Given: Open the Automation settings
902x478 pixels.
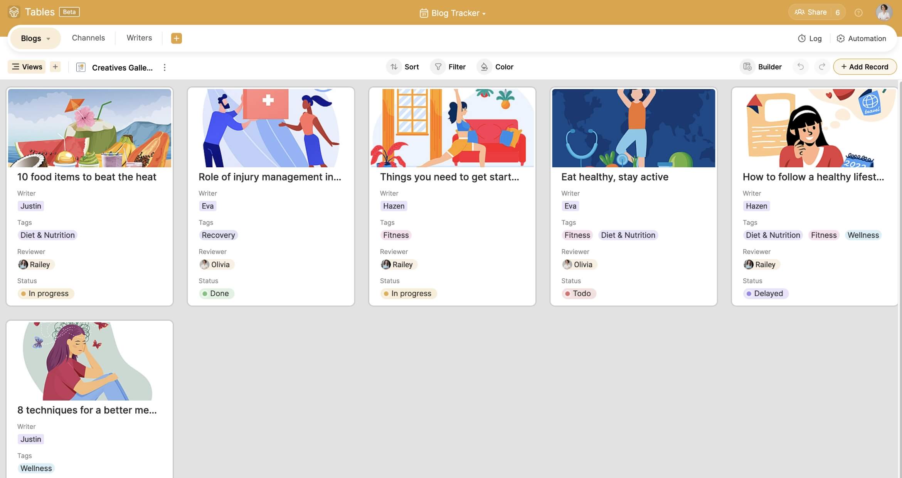Looking at the screenshot, I should (x=861, y=38).
